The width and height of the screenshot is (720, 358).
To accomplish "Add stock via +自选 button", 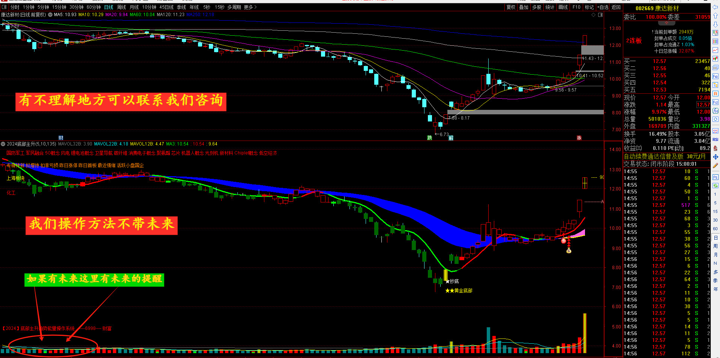I will 603,7.
